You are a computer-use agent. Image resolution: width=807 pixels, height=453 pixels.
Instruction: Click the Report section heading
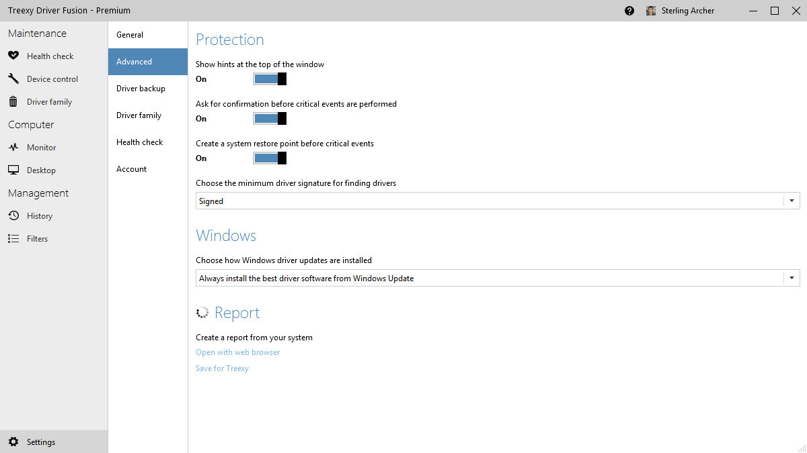[237, 313]
